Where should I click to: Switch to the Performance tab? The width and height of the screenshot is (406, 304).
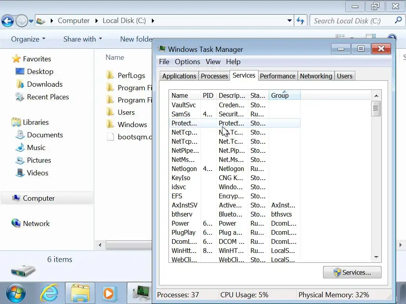[x=278, y=76]
